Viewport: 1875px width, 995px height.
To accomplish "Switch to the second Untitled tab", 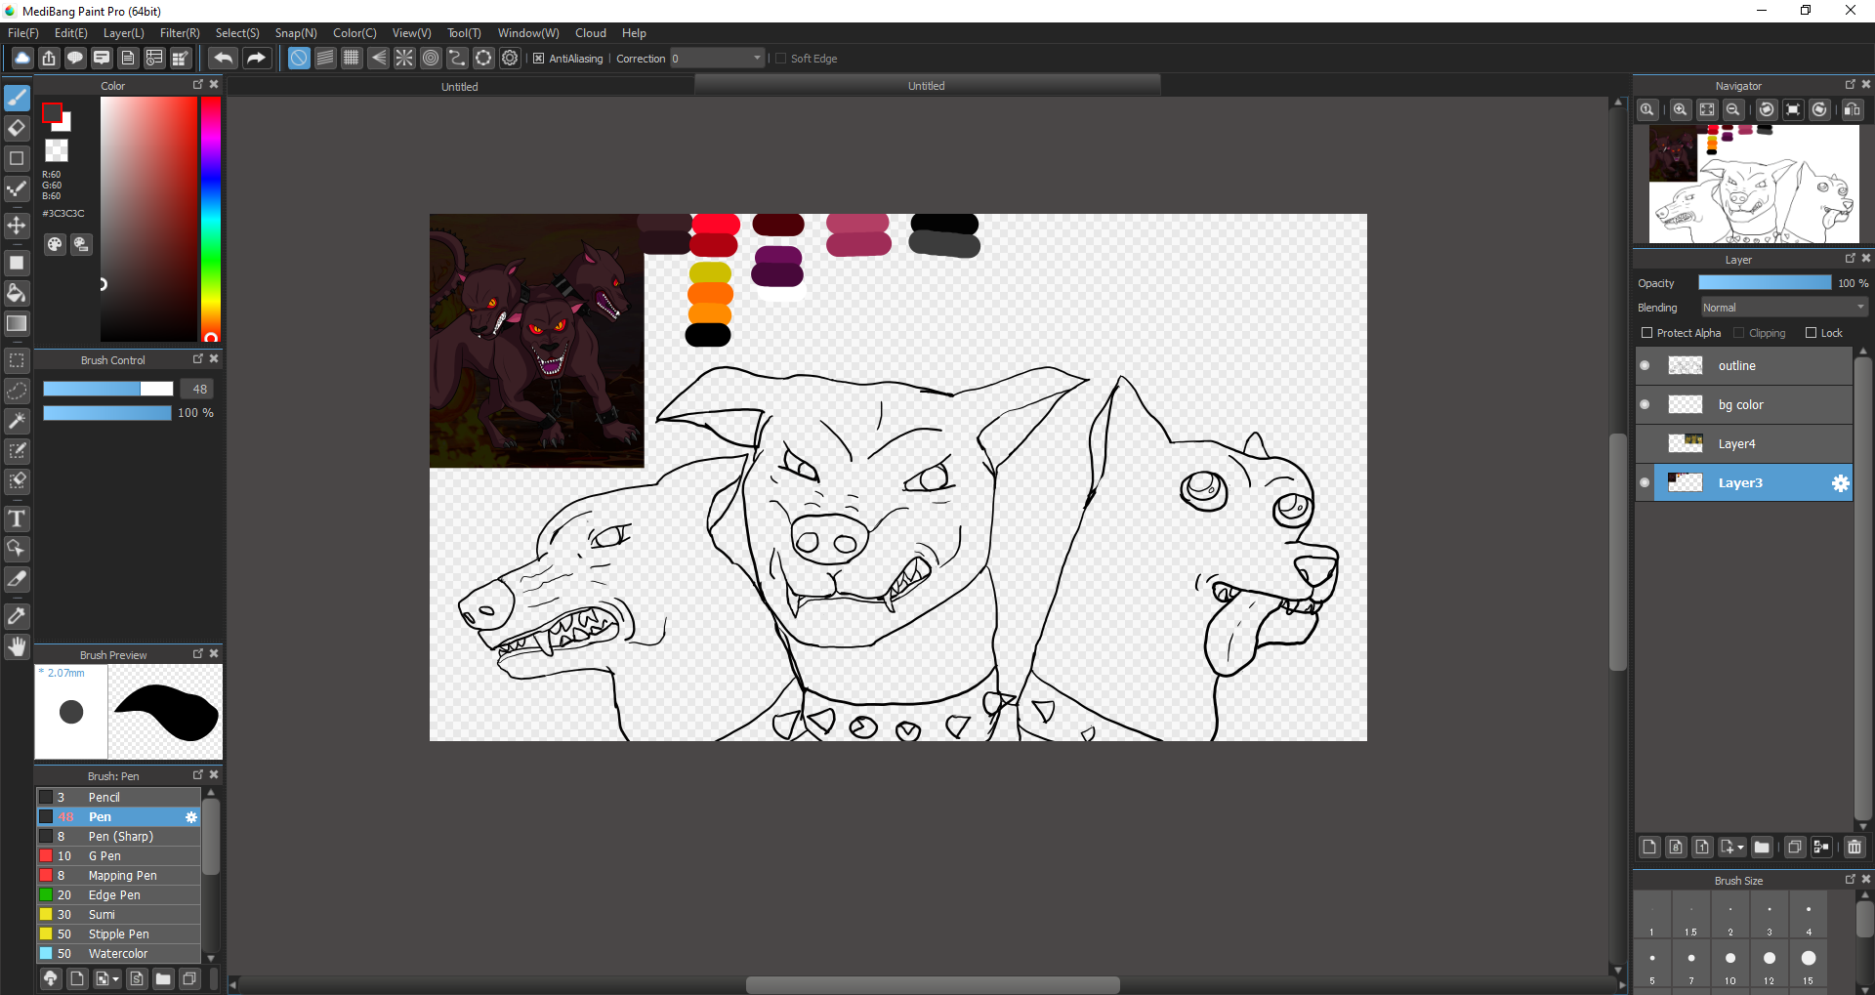I will click(927, 86).
